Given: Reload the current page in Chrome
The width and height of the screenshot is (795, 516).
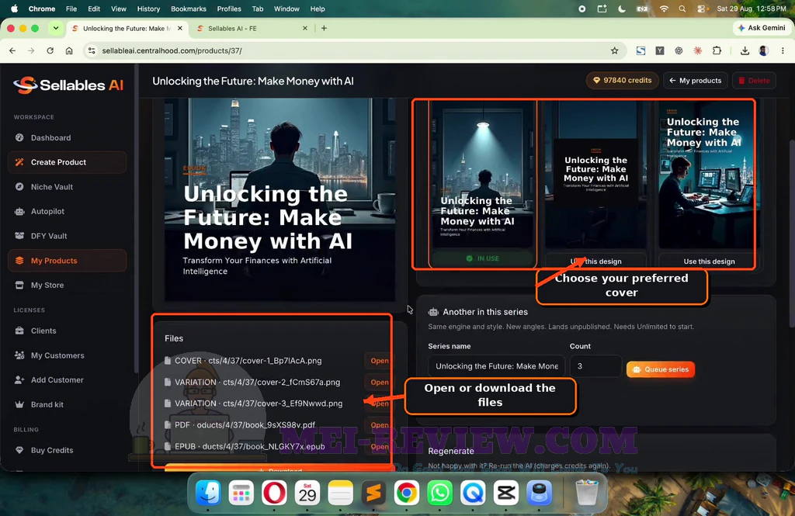Looking at the screenshot, I should (50, 50).
